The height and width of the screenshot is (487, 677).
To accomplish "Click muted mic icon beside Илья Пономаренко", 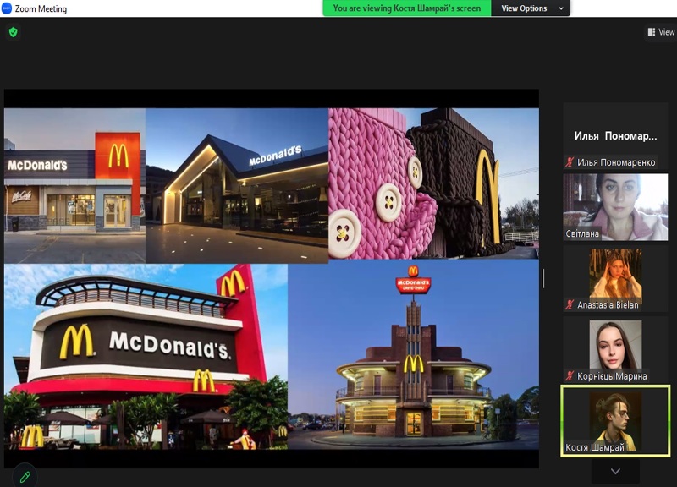I will pyautogui.click(x=570, y=162).
